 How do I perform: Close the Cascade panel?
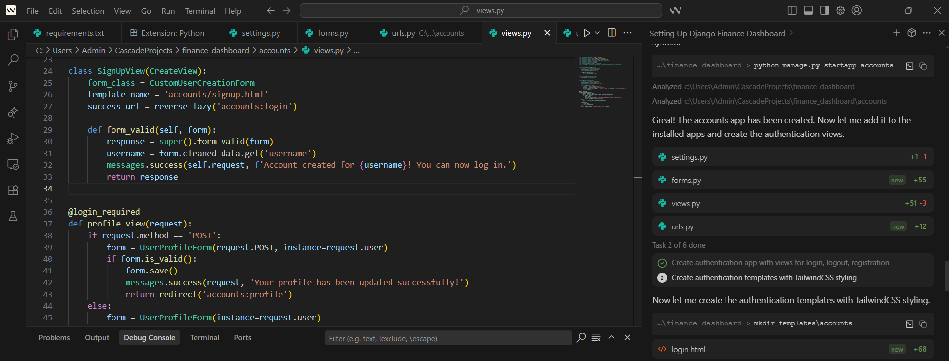pos(942,33)
